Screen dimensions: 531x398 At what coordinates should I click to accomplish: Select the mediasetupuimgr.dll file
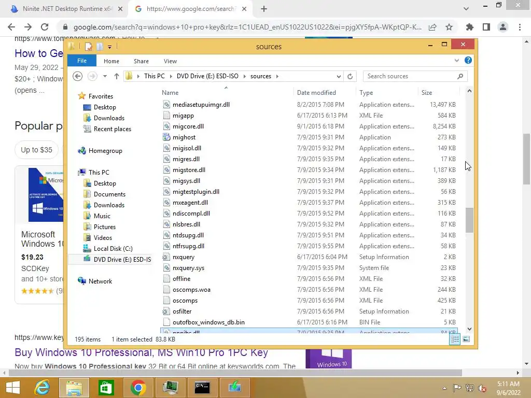[201, 105]
